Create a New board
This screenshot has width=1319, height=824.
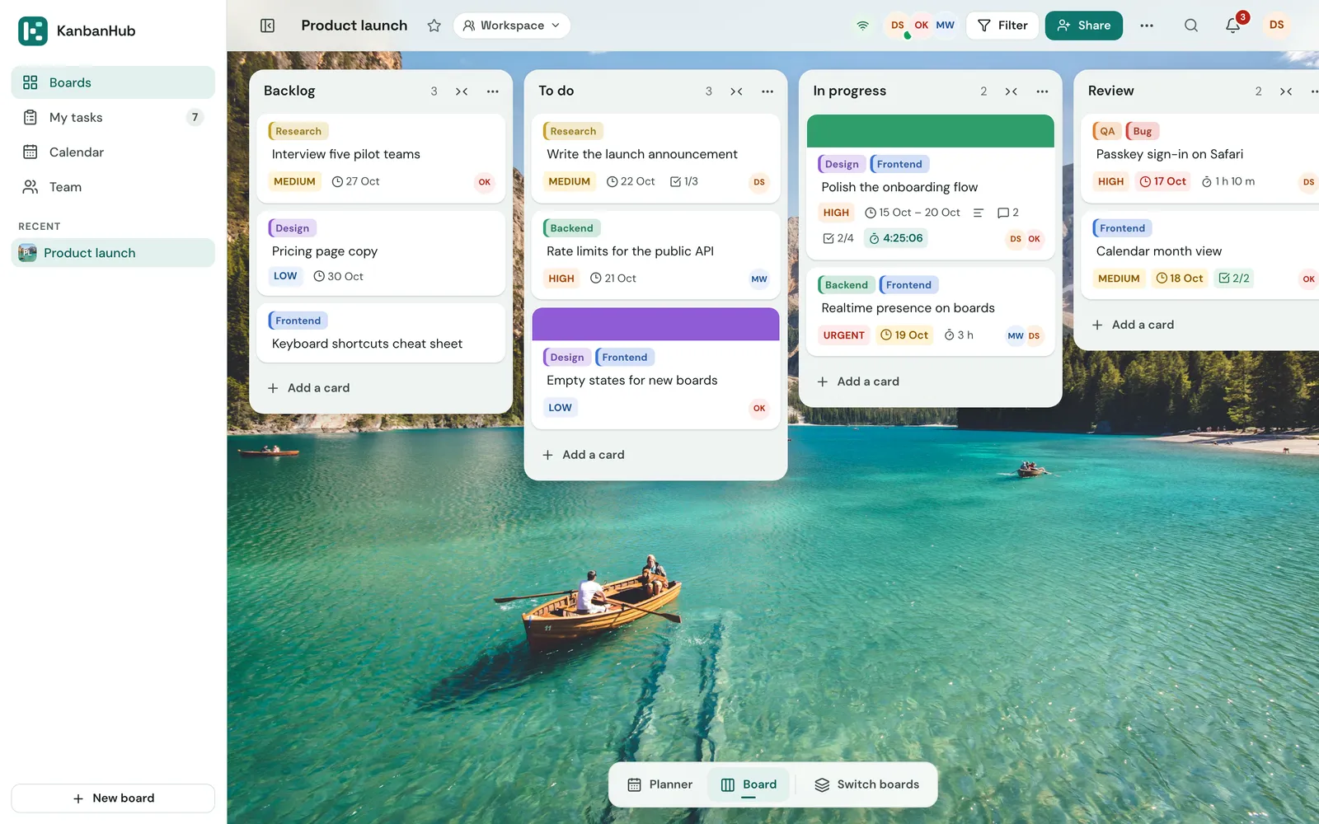click(x=113, y=798)
